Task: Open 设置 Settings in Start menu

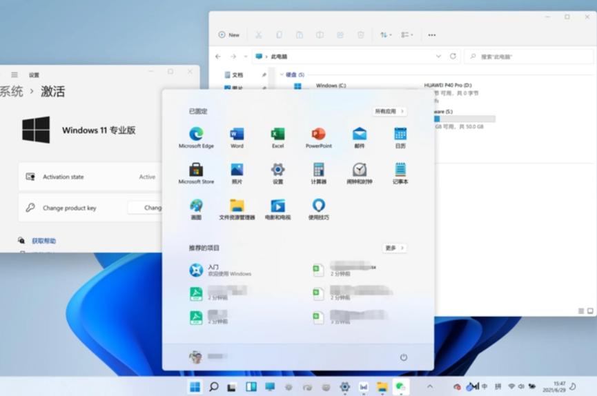Action: click(277, 173)
